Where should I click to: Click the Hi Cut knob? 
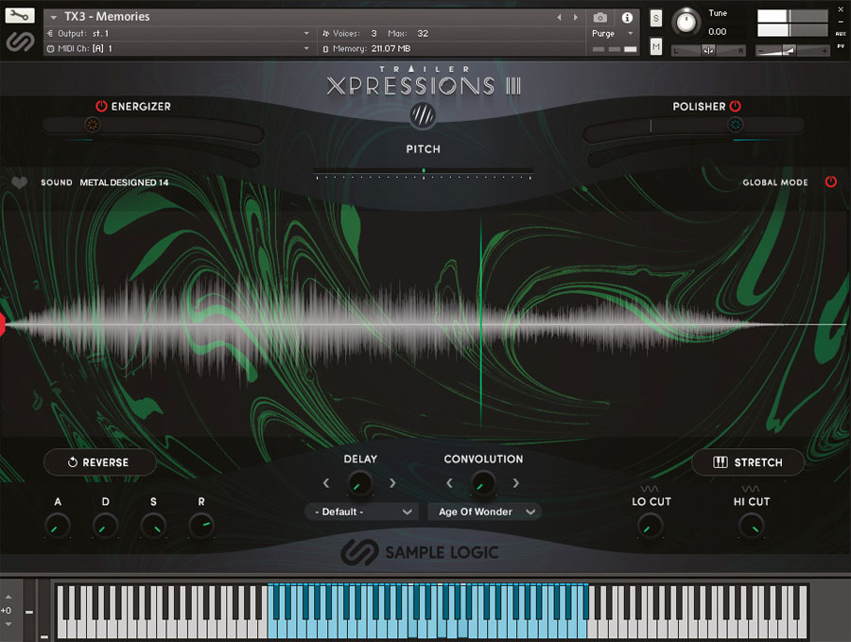click(x=752, y=526)
